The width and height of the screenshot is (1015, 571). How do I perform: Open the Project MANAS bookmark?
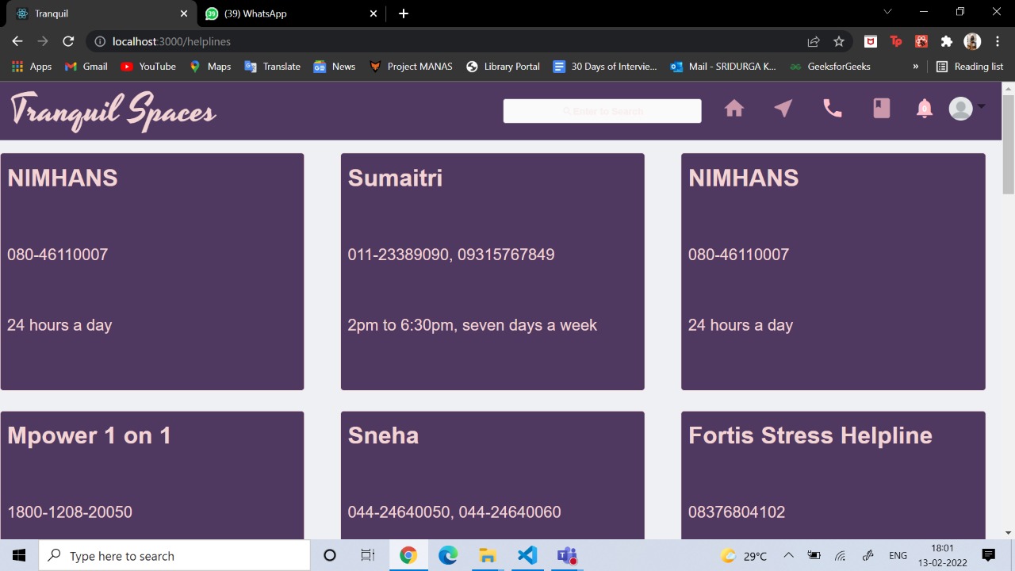point(411,67)
